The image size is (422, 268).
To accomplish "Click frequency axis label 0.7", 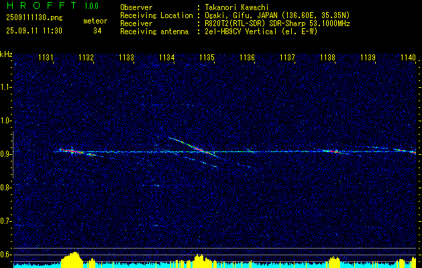I will point(6,222).
